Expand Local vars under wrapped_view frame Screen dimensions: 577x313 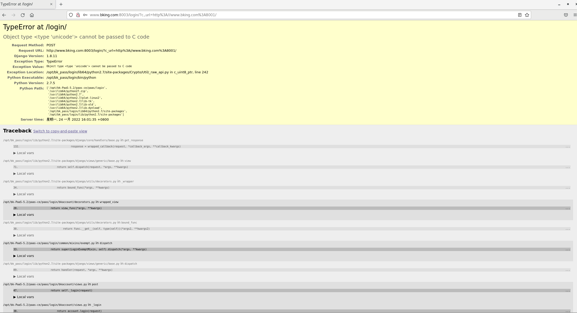24,215
